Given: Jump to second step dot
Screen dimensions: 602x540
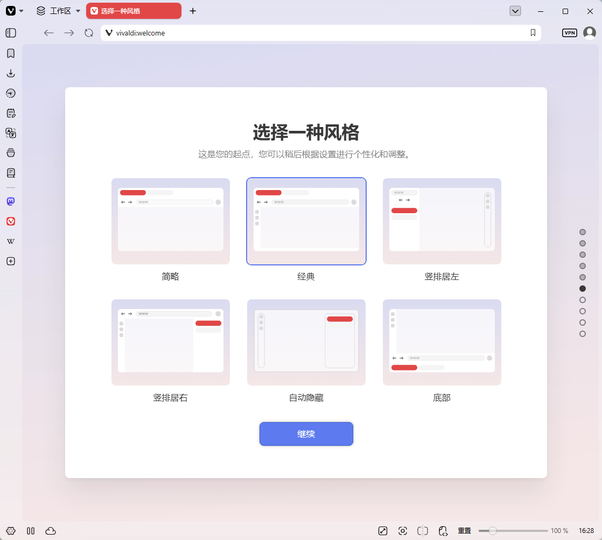Looking at the screenshot, I should pyautogui.click(x=583, y=243).
